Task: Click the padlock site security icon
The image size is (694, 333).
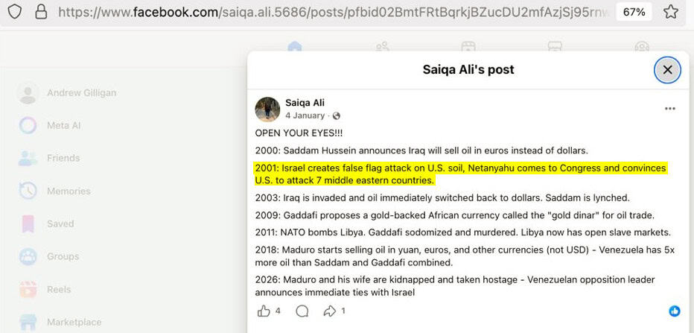Action: pos(41,12)
